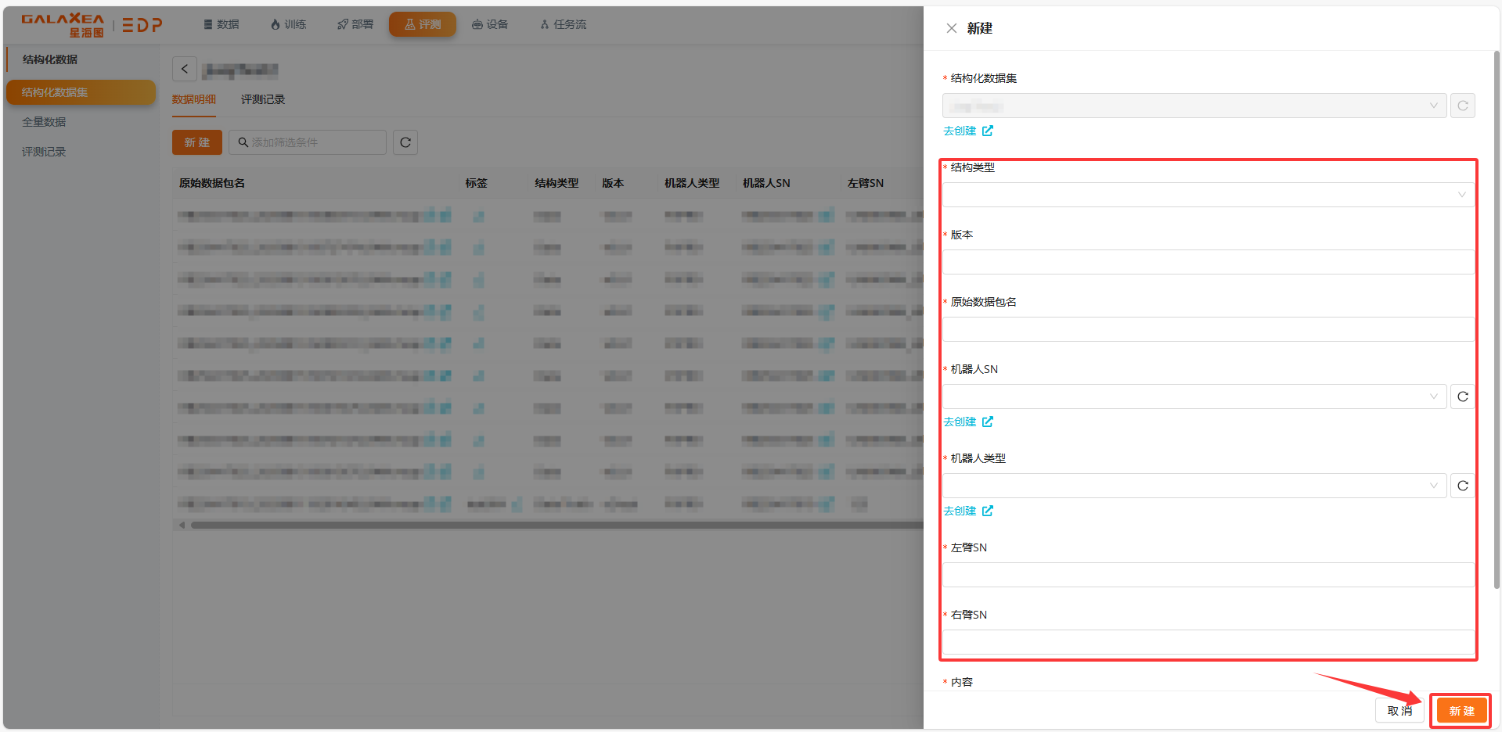Click the back arrow button
This screenshot has height=732, width=1502.
pos(185,69)
